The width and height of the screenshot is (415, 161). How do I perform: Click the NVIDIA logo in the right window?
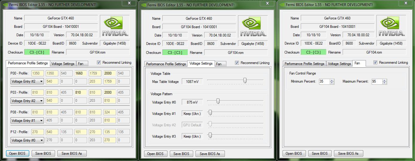click(x=391, y=26)
